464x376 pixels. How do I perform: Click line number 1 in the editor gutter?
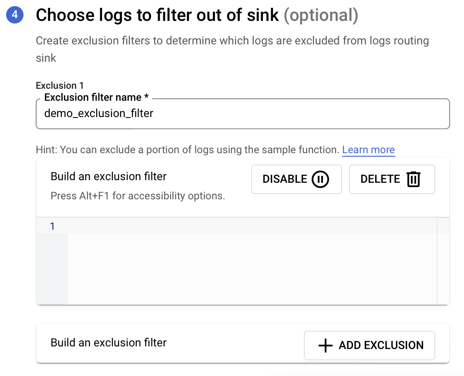tap(52, 226)
